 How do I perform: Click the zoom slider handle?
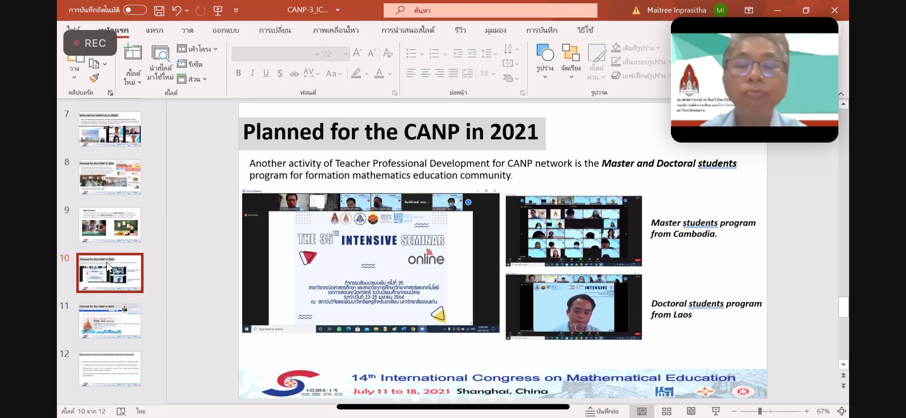point(760,411)
